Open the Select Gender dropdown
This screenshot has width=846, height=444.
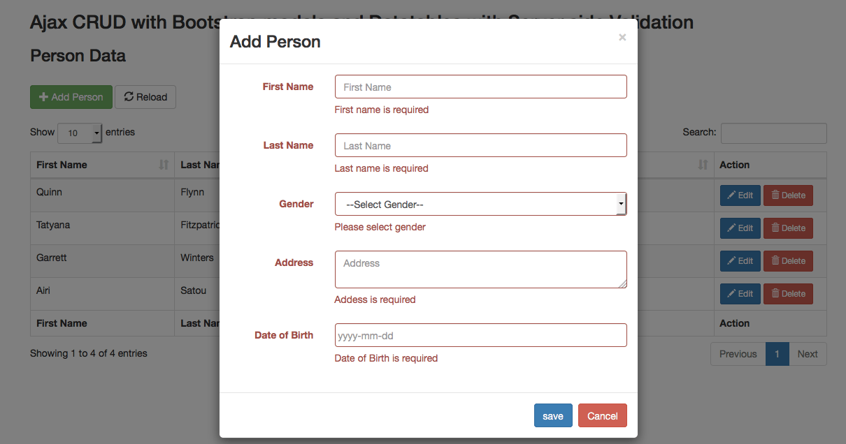pyautogui.click(x=481, y=204)
